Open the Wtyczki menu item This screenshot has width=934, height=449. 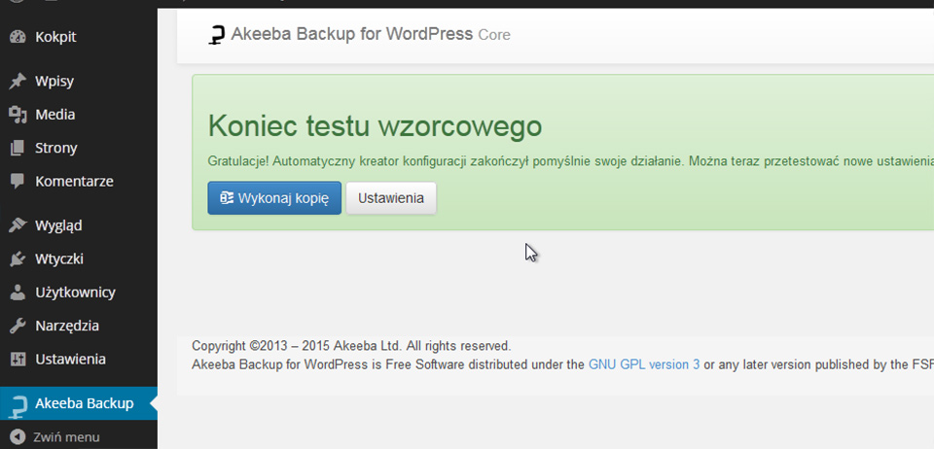click(x=79, y=259)
